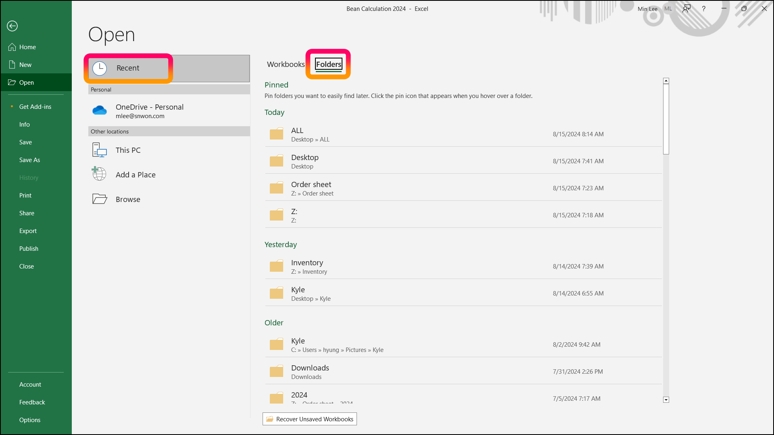Click the ALL folder icon
The height and width of the screenshot is (435, 774).
click(x=276, y=134)
